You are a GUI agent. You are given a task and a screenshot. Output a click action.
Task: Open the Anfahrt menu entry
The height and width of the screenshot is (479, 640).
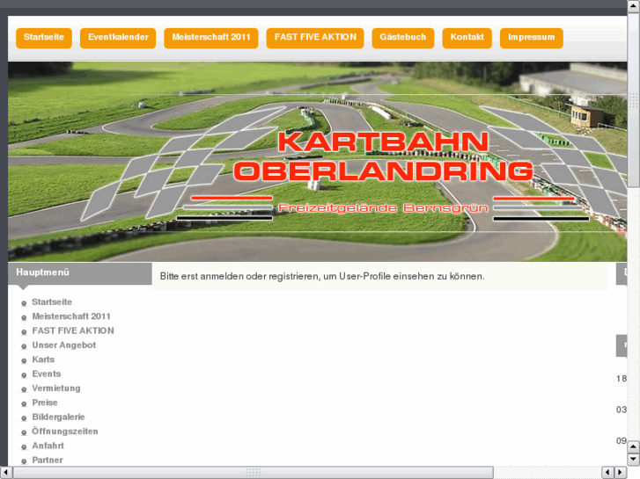(x=48, y=446)
